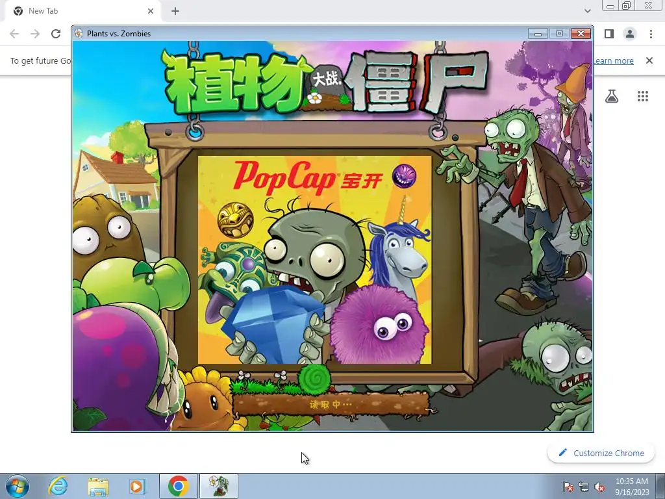This screenshot has height=499, width=665.
Task: Switch to Chrome in the taskbar
Action: [179, 486]
